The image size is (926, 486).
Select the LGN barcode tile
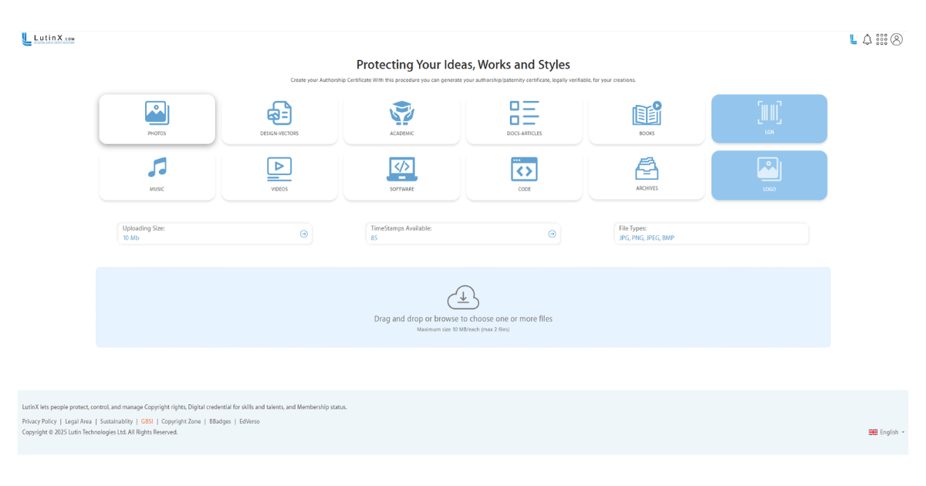pos(769,114)
